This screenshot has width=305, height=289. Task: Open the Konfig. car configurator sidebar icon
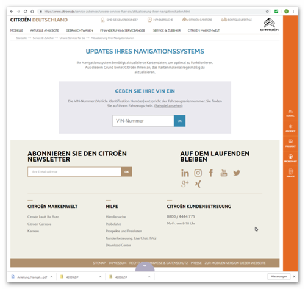(290, 113)
